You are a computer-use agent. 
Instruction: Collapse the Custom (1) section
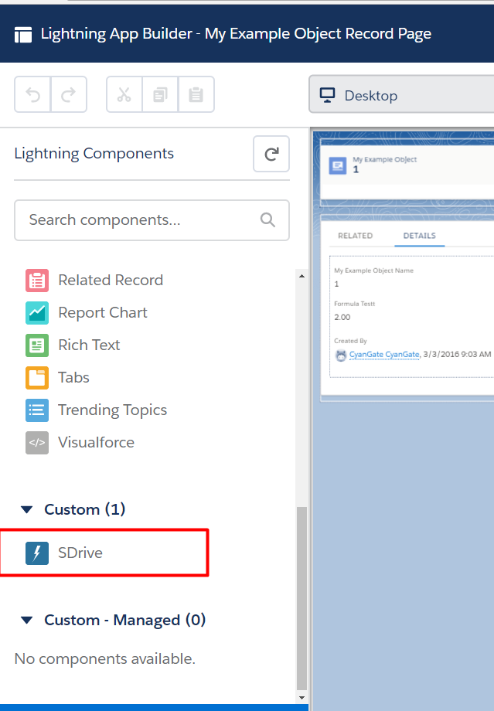27,509
